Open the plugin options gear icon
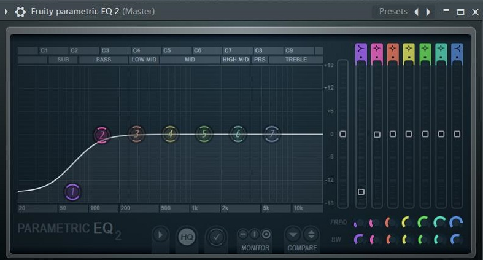The height and width of the screenshot is (260, 483). point(20,12)
